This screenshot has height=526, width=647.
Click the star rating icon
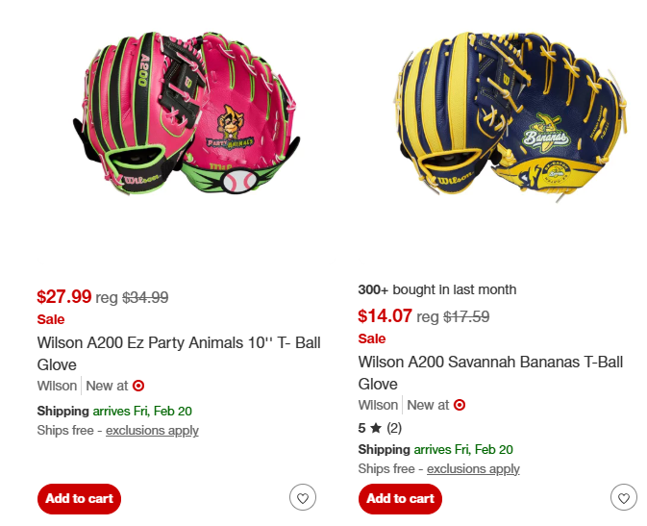(376, 428)
